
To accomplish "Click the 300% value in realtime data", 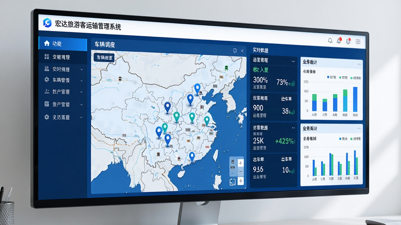I will click(260, 80).
